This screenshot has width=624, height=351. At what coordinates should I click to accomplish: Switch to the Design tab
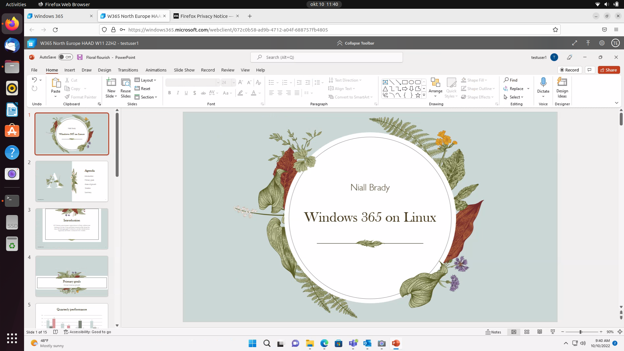pyautogui.click(x=104, y=70)
